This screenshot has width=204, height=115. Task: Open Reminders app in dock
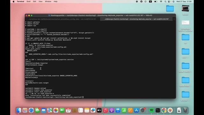pos(81,110)
